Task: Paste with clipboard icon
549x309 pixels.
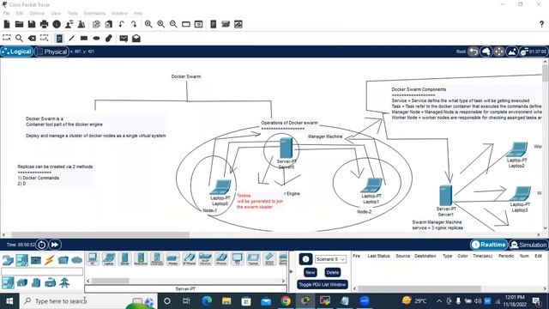Action: coord(109,24)
